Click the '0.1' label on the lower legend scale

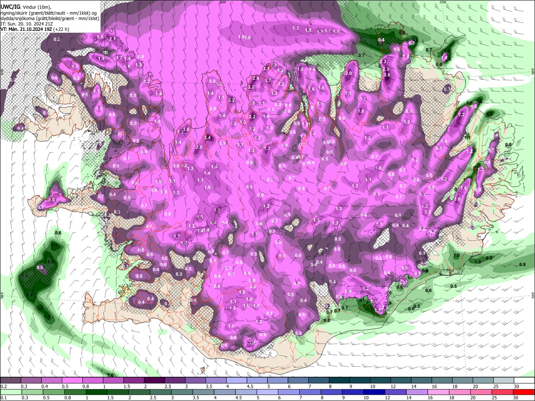[4, 397]
